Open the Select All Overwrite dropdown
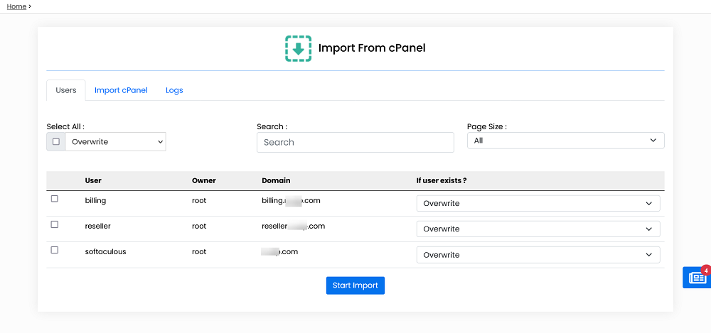The height and width of the screenshot is (333, 711). tap(115, 142)
